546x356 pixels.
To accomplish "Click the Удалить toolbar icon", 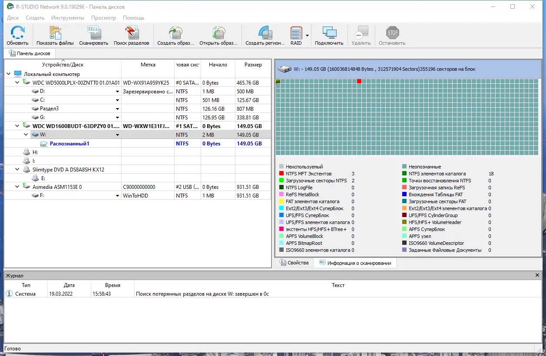I will pos(361,33).
